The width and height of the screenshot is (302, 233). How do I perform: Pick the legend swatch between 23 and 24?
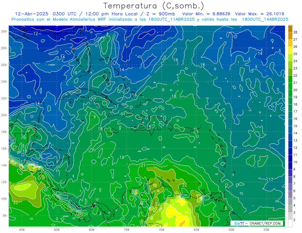(290, 65)
